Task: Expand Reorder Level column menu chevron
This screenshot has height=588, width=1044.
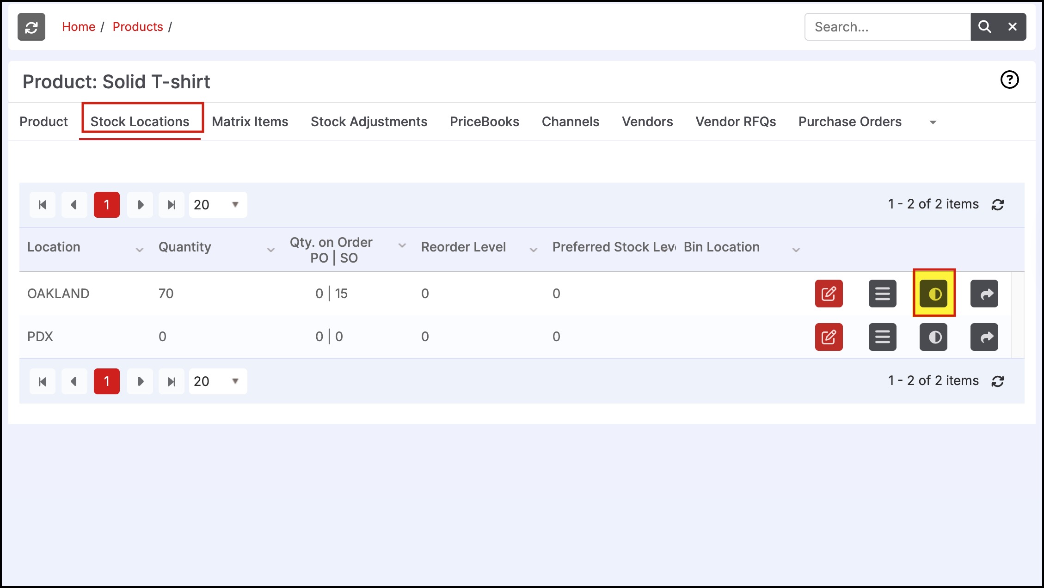Action: (x=534, y=250)
